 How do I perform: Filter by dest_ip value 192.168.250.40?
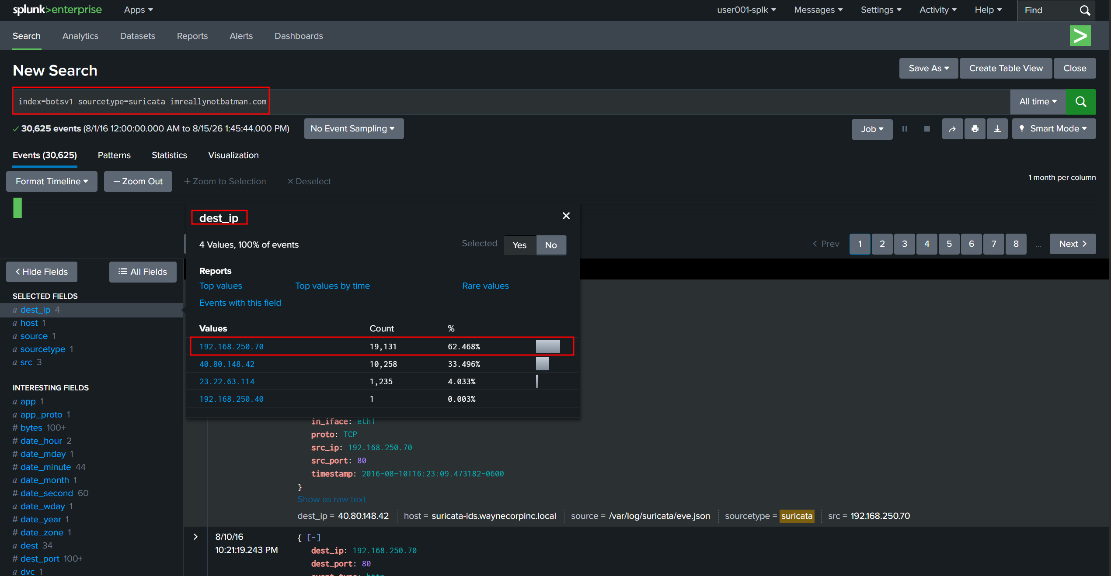tap(232, 399)
